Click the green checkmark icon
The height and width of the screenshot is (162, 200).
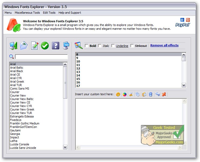tap(45, 46)
